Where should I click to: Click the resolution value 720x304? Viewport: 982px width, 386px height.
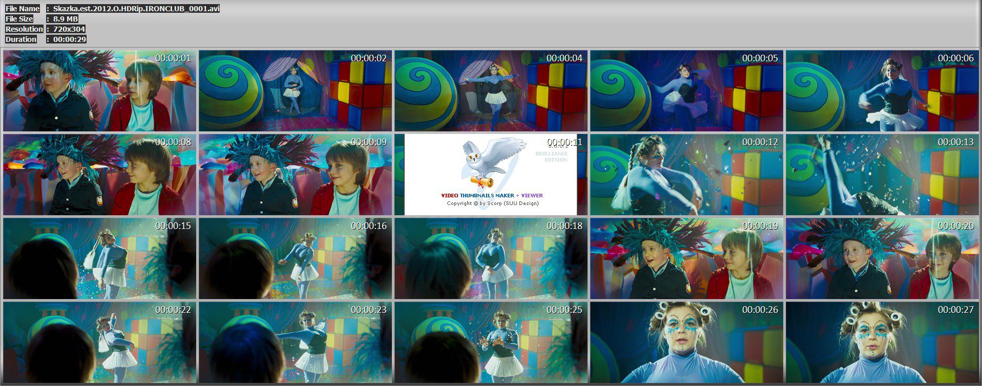pos(69,29)
